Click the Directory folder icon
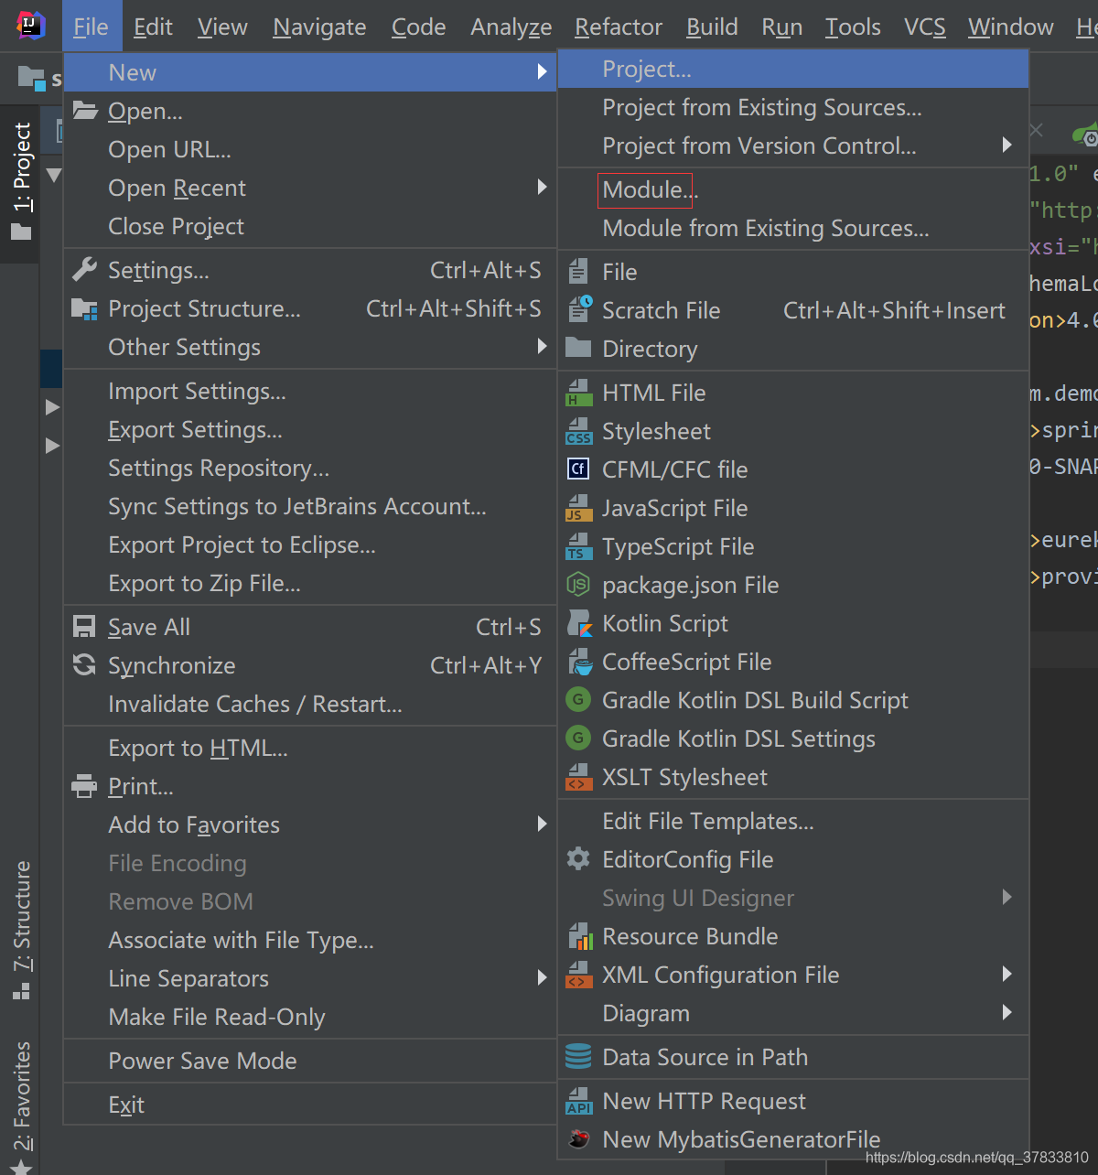Screen dimensions: 1098x1175 pyautogui.click(x=578, y=348)
